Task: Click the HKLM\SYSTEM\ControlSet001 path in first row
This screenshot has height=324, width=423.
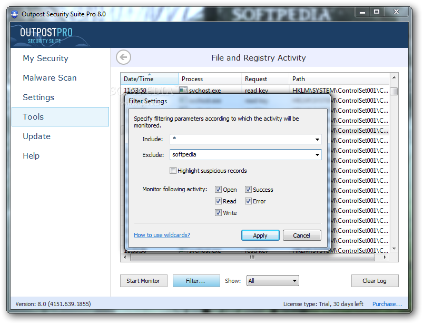Action: click(340, 91)
